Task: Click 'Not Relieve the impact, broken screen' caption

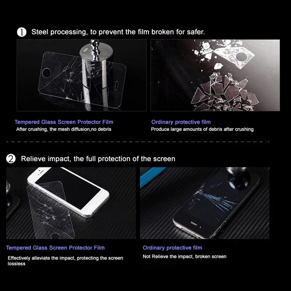Action: point(184,256)
